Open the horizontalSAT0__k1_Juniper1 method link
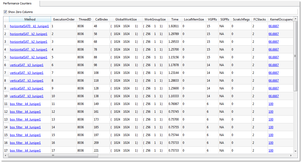The width and height of the screenshot is (302, 163). pyautogui.click(x=29, y=26)
